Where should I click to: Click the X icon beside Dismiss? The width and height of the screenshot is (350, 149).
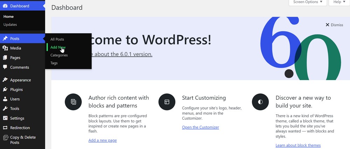point(328,25)
